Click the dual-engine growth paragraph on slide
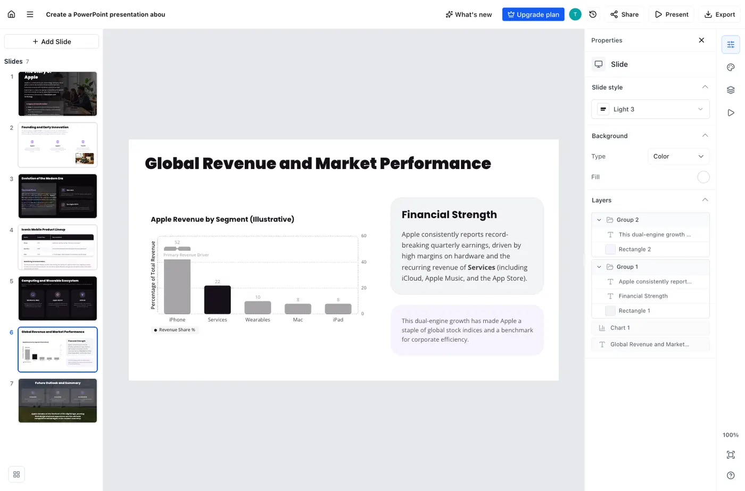 point(467,330)
